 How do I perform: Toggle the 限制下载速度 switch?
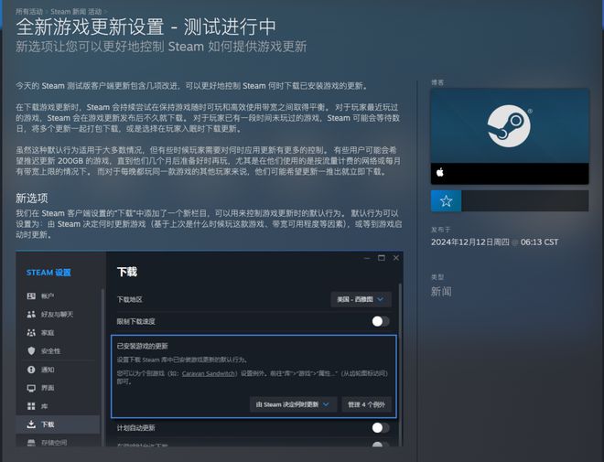click(x=381, y=321)
